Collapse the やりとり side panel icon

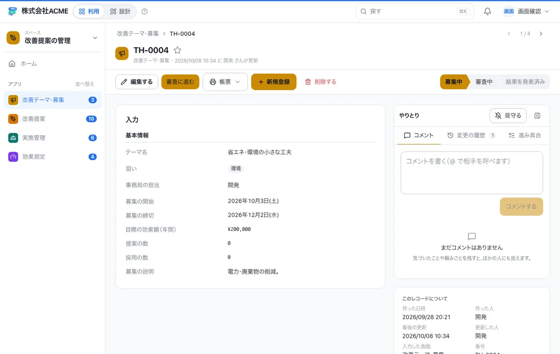tap(538, 116)
